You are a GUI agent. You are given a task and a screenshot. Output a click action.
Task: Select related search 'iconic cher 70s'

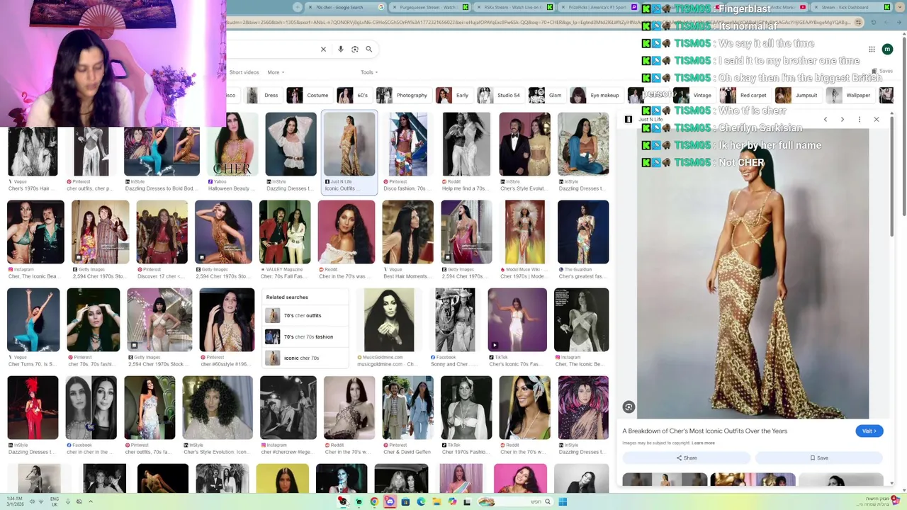(304, 358)
